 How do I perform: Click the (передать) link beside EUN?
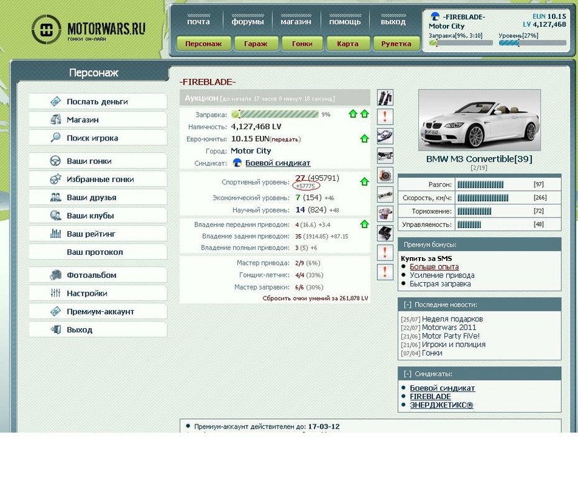tap(285, 139)
